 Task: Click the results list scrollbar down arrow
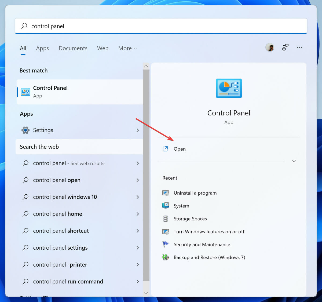pyautogui.click(x=146, y=293)
